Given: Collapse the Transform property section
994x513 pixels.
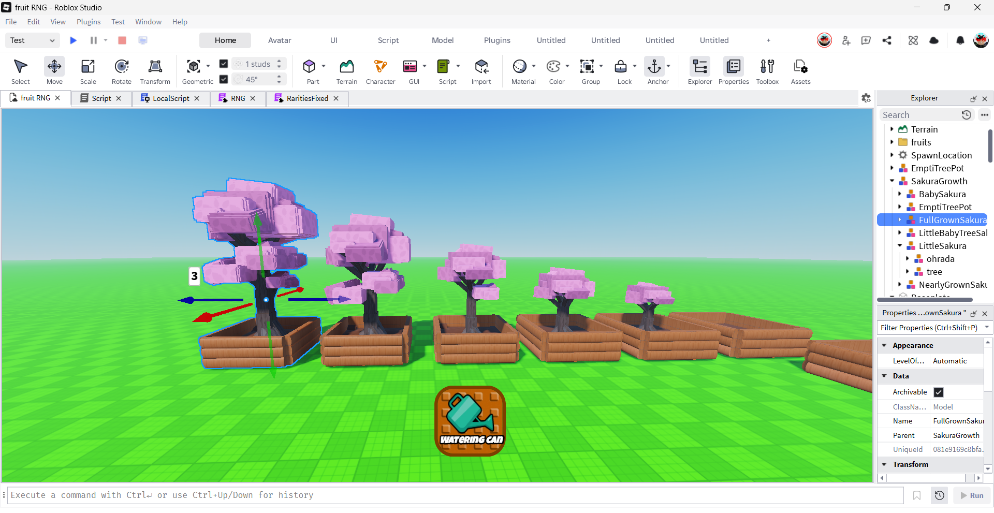Looking at the screenshot, I should click(x=885, y=464).
